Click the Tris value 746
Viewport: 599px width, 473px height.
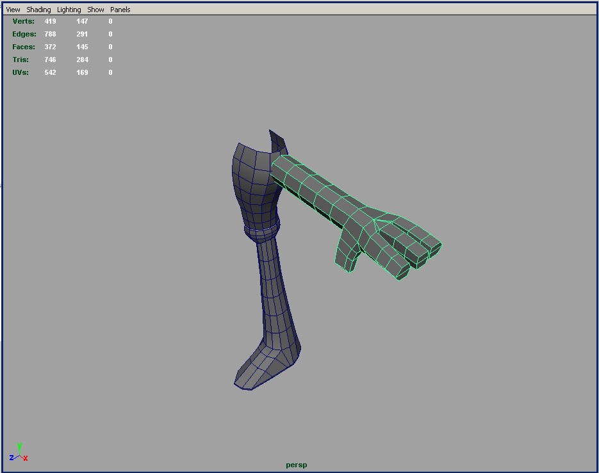50,60
